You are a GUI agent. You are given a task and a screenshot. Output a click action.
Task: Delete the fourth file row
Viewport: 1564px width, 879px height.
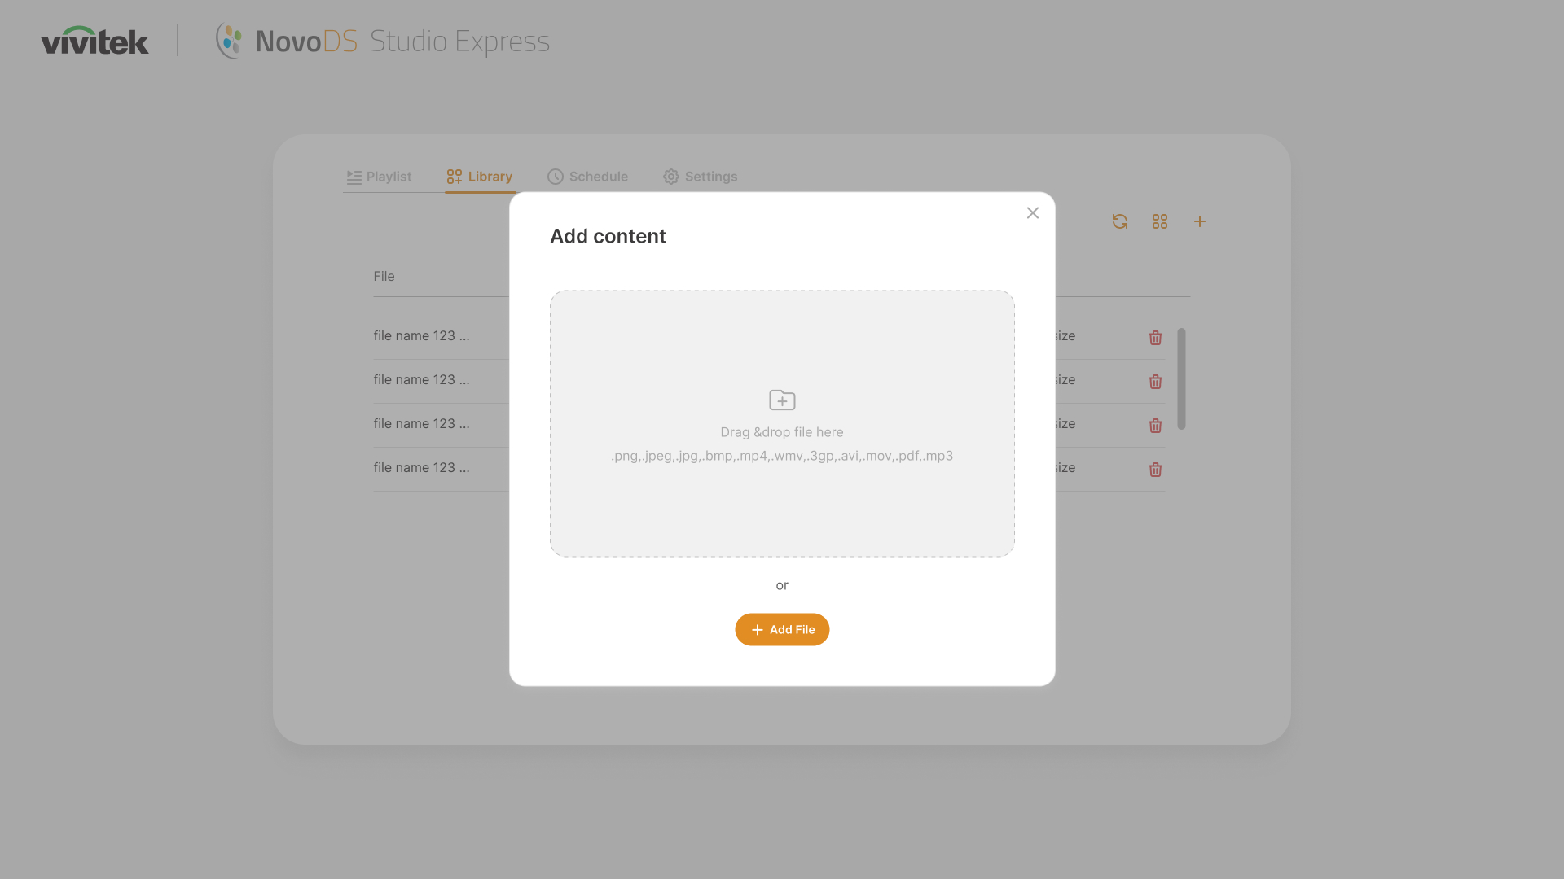pyautogui.click(x=1155, y=470)
